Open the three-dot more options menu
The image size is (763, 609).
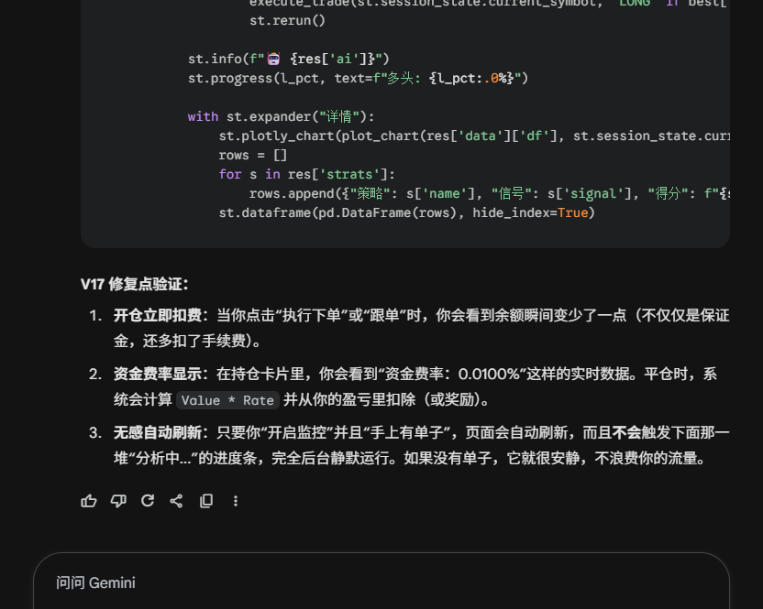tap(236, 501)
